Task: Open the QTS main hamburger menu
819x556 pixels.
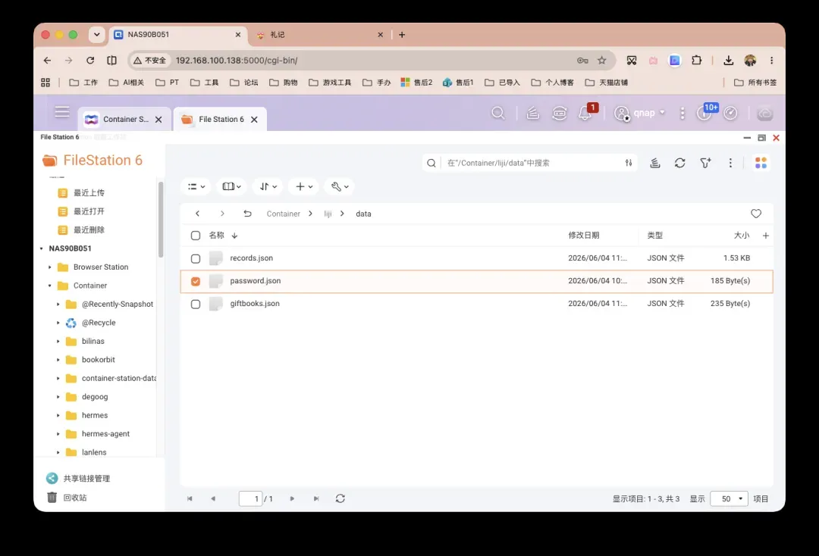Action: (62, 111)
